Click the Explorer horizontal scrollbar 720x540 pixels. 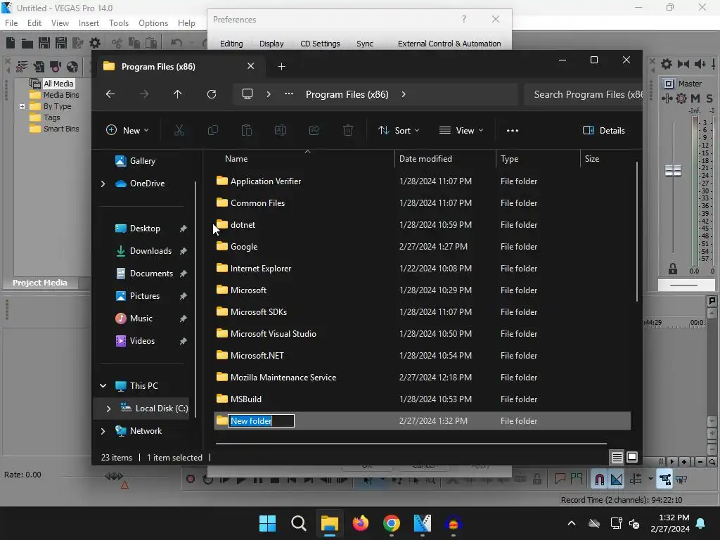(411, 444)
